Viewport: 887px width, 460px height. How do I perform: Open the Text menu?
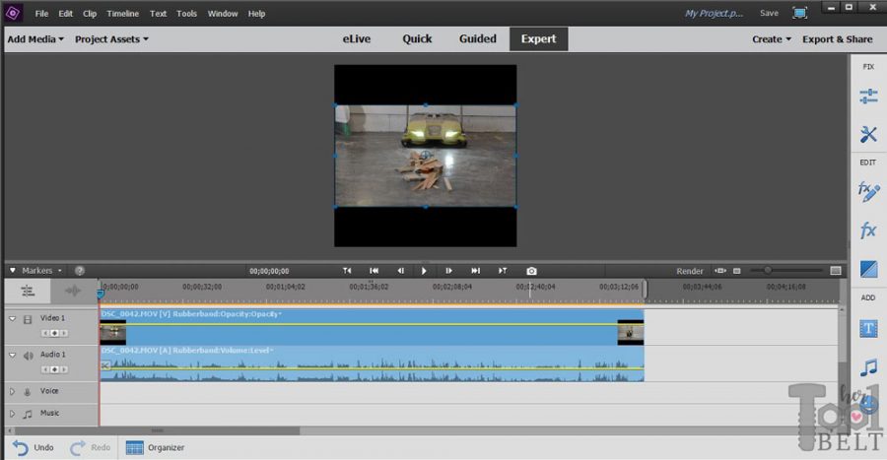[x=158, y=14]
